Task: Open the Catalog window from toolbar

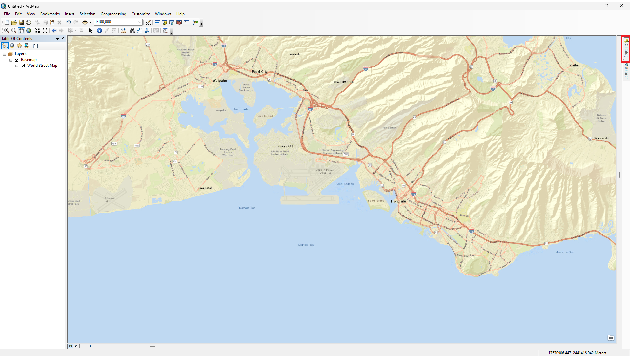Action: click(165, 22)
